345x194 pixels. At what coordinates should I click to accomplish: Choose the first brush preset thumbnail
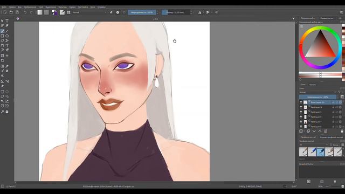[303, 152]
